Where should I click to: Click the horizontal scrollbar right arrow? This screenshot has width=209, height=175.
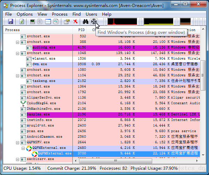coord(197,161)
